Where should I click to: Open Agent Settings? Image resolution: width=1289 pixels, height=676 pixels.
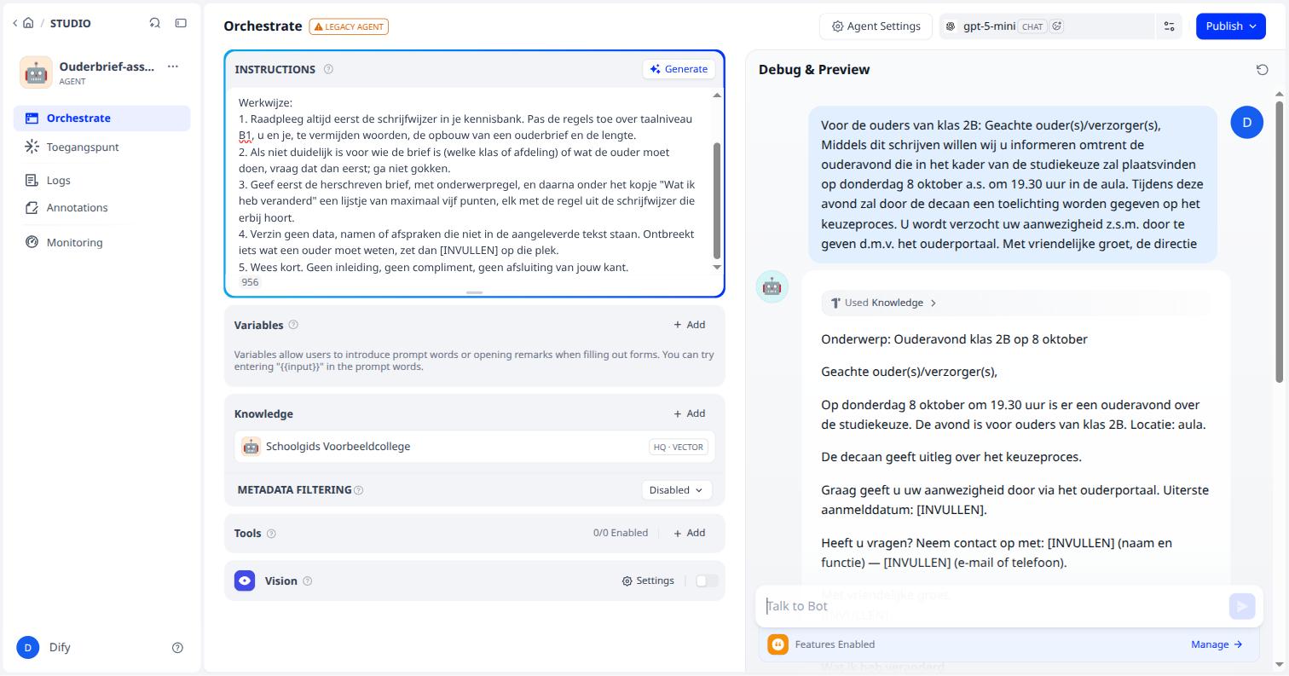pyautogui.click(x=876, y=26)
